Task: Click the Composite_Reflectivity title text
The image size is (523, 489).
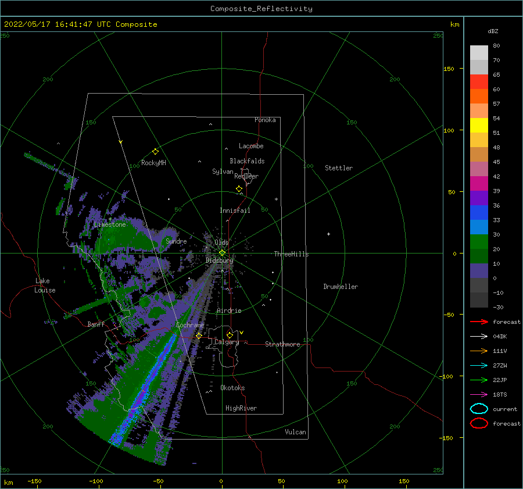Action: 261,9
